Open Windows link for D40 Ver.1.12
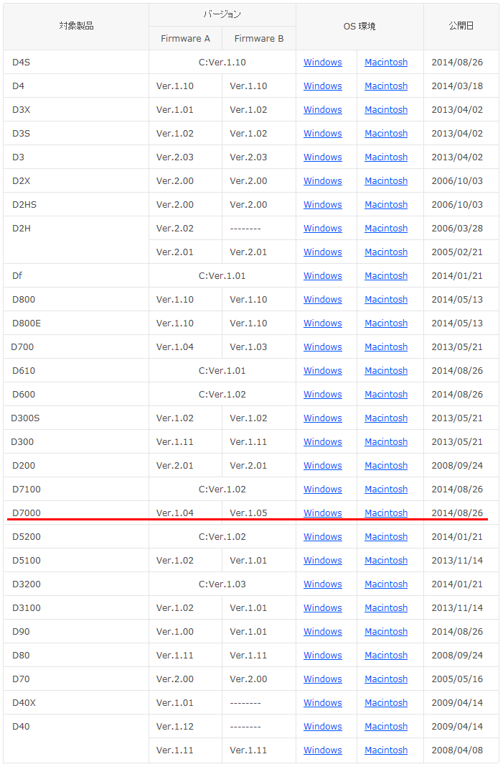 point(322,727)
